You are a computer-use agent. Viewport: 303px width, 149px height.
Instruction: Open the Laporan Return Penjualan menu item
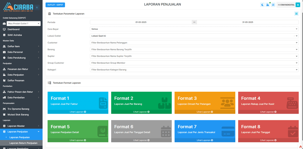tap(23, 143)
